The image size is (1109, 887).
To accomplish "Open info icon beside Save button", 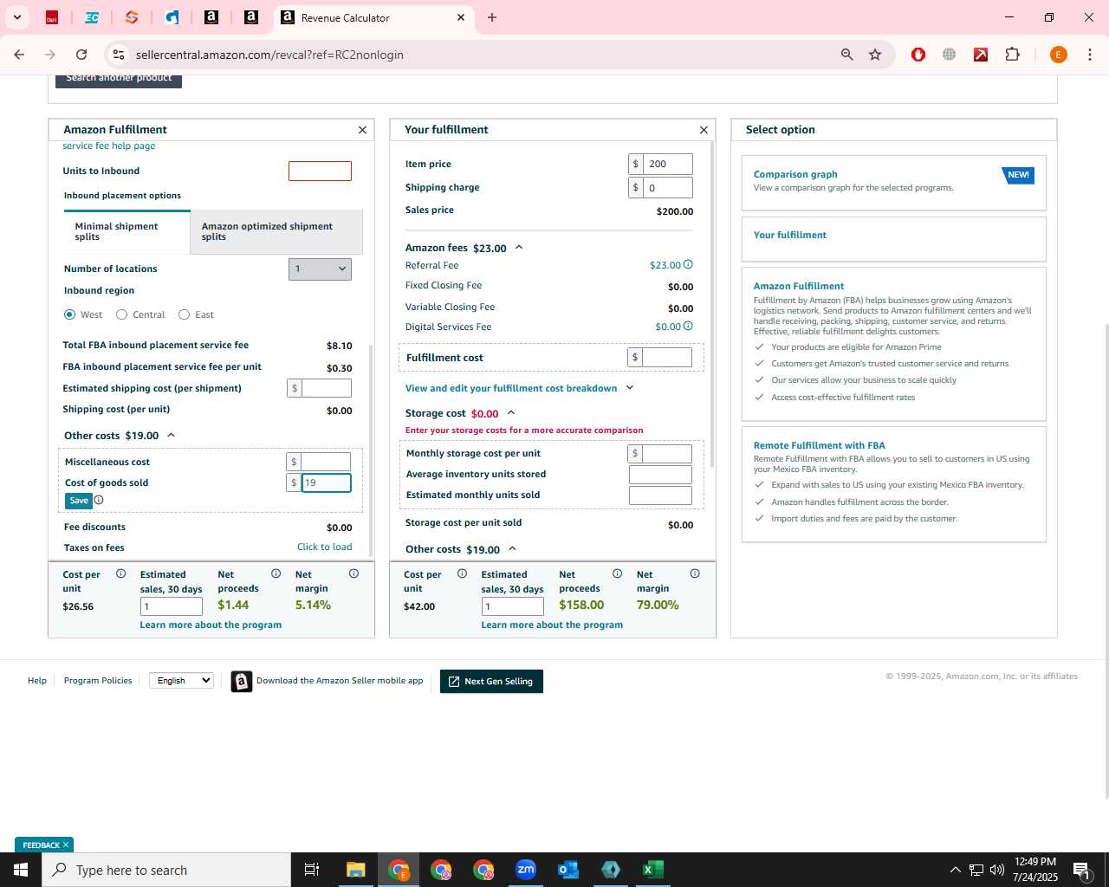I will (99, 500).
